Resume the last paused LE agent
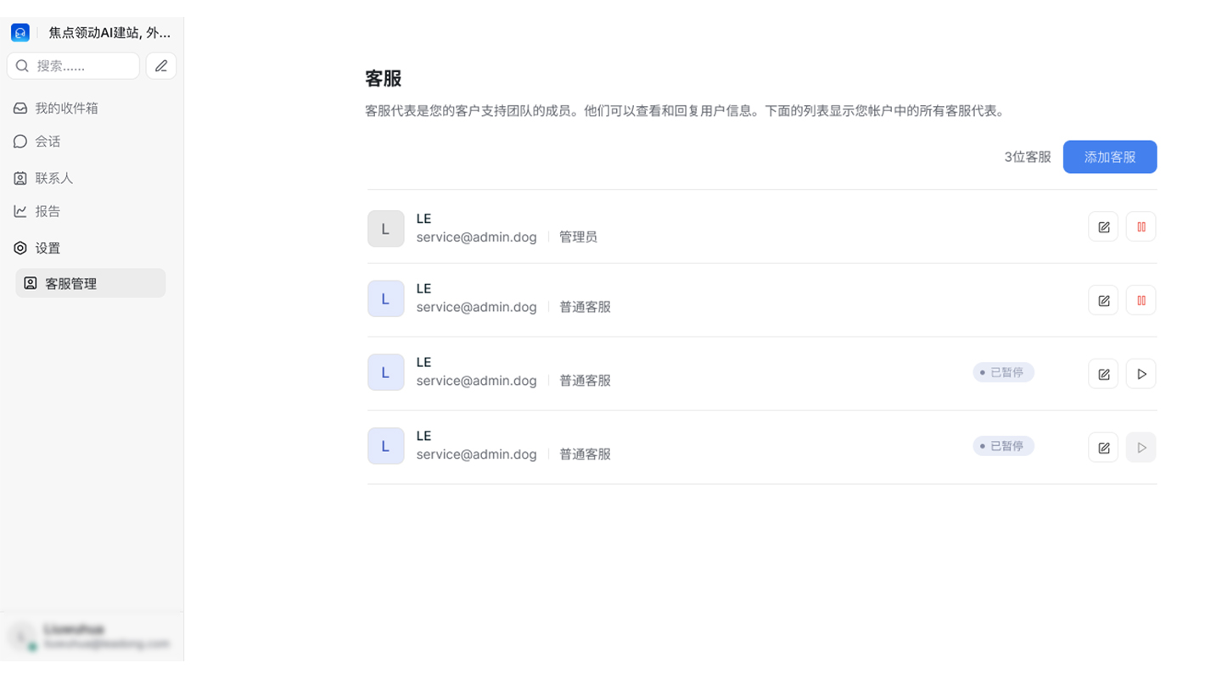The image size is (1222, 674). (1141, 448)
